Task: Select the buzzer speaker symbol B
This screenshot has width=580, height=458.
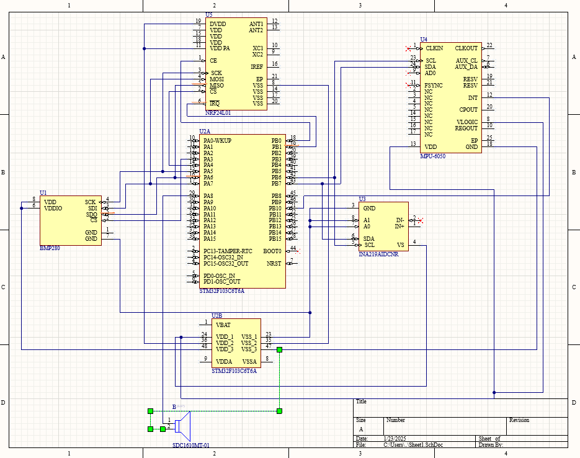Action: point(183,426)
